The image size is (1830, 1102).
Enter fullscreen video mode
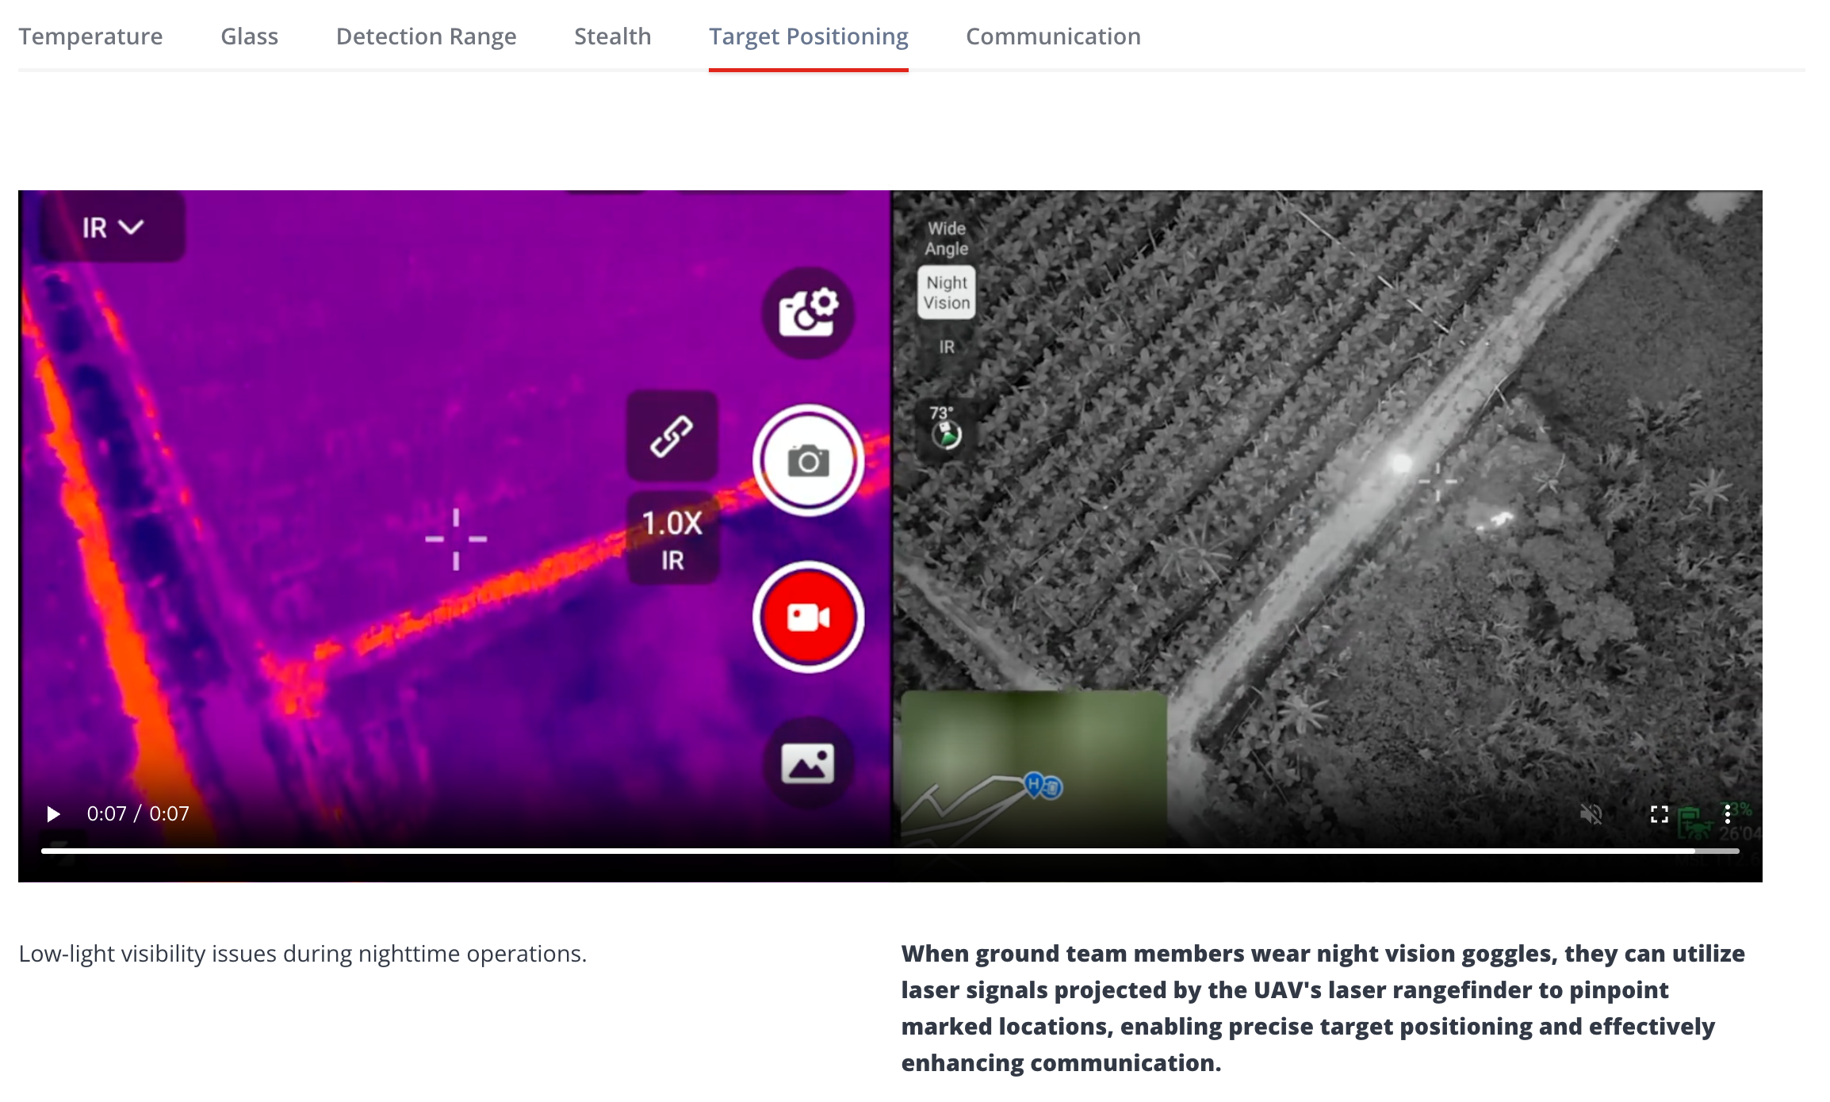pos(1659,814)
